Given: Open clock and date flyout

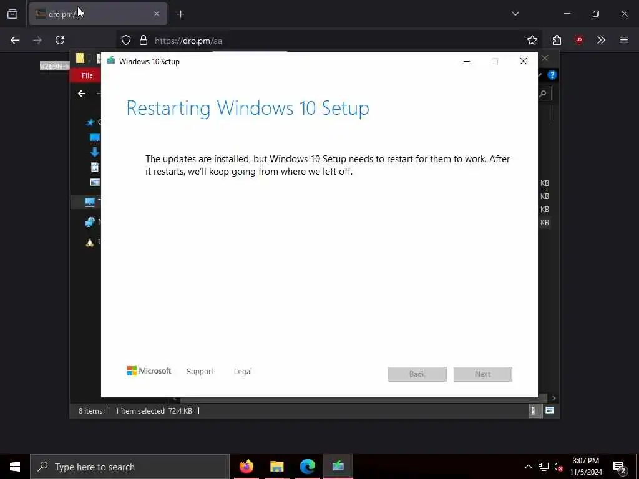Looking at the screenshot, I should coord(585,467).
